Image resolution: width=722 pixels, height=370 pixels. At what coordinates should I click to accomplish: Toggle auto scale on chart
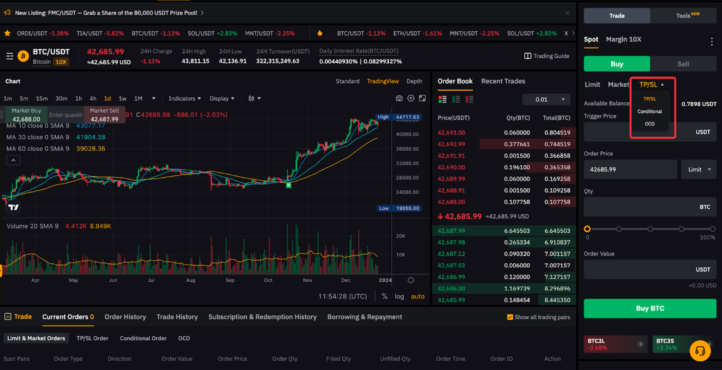pos(417,296)
